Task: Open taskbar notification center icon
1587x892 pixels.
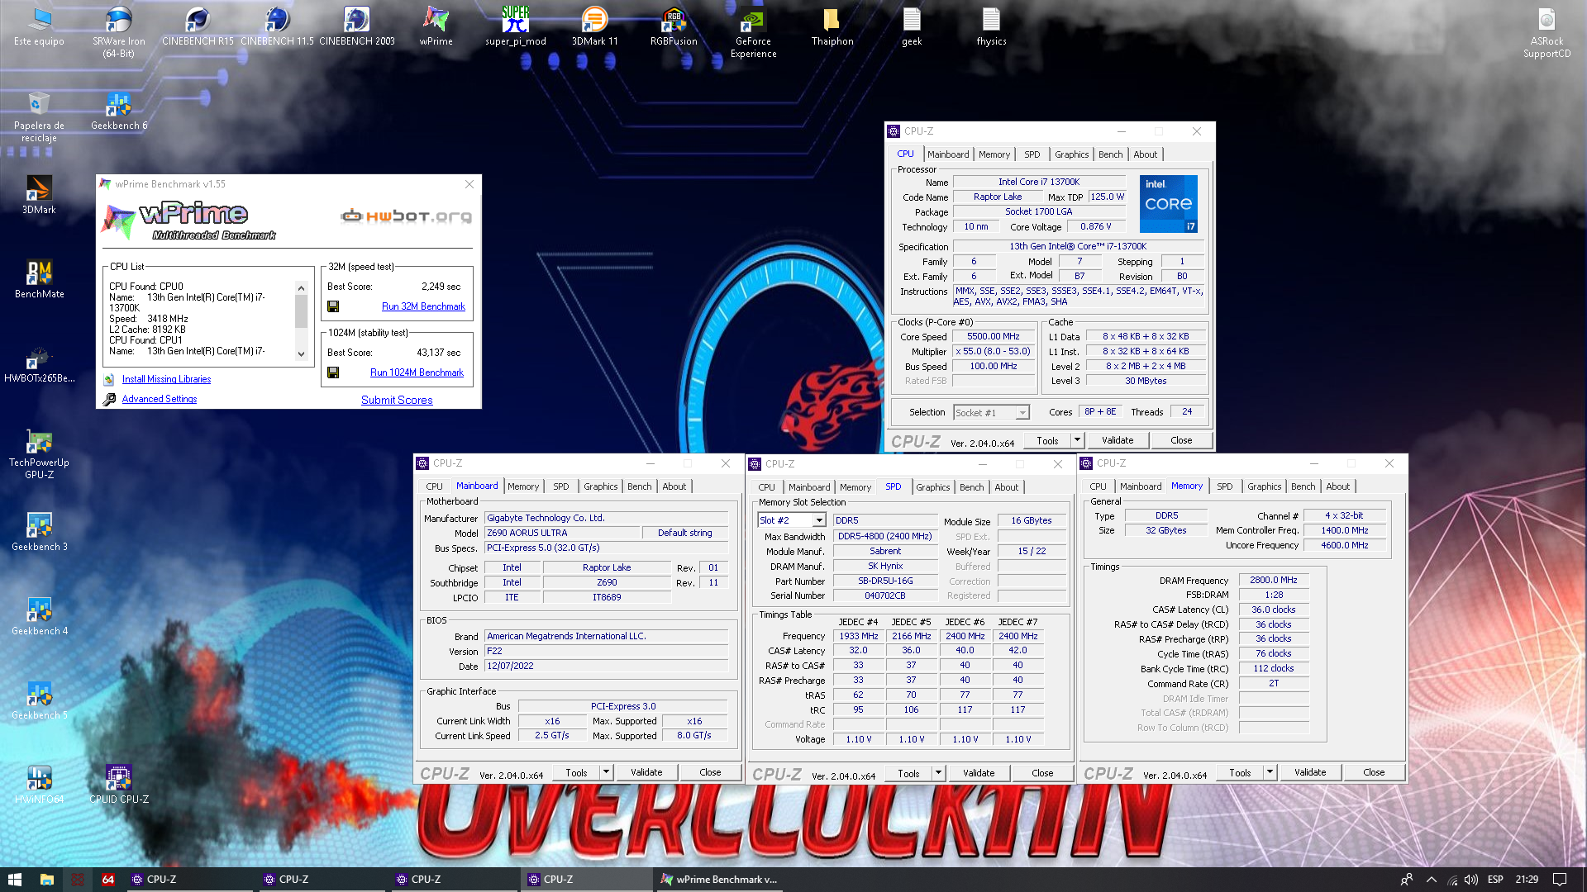Action: [1560, 880]
